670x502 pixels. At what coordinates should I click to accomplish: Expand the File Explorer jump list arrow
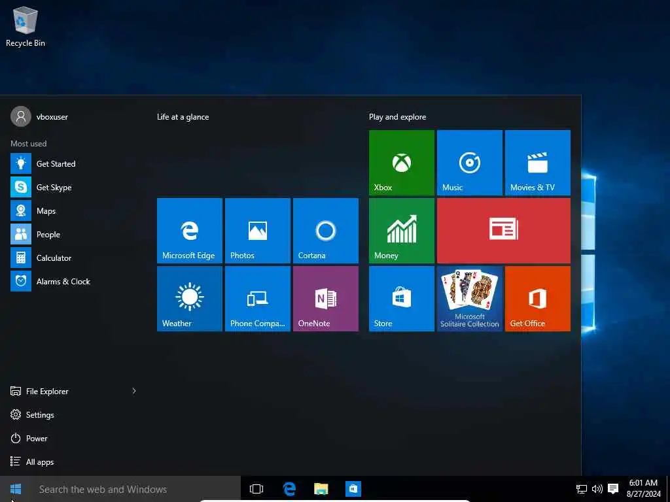[x=134, y=391]
